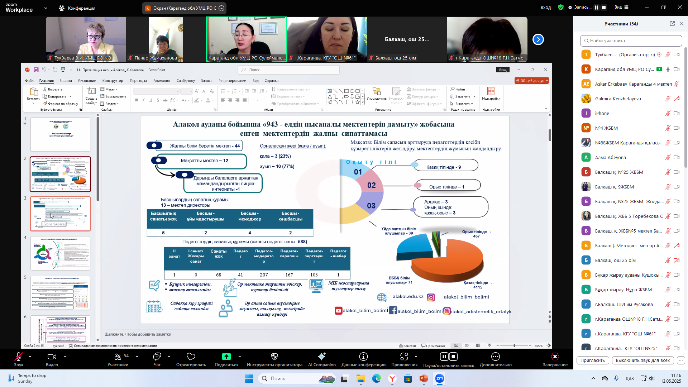688x387 pixels.
Task: Click the green Поделиться share screen icon
Action: [x=226, y=357]
